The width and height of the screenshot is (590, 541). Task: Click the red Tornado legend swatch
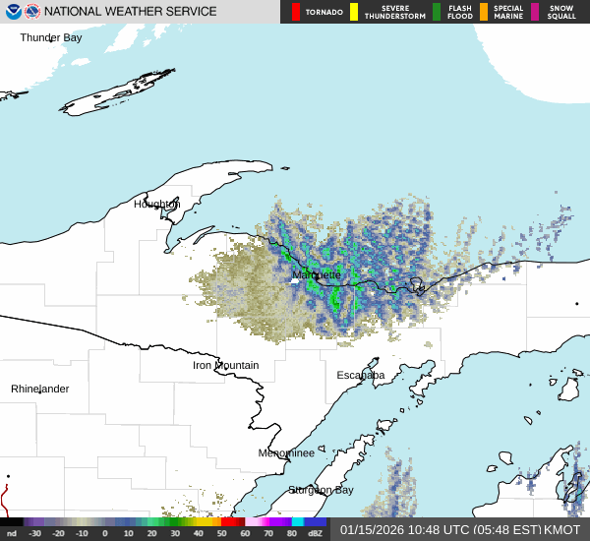(x=296, y=12)
